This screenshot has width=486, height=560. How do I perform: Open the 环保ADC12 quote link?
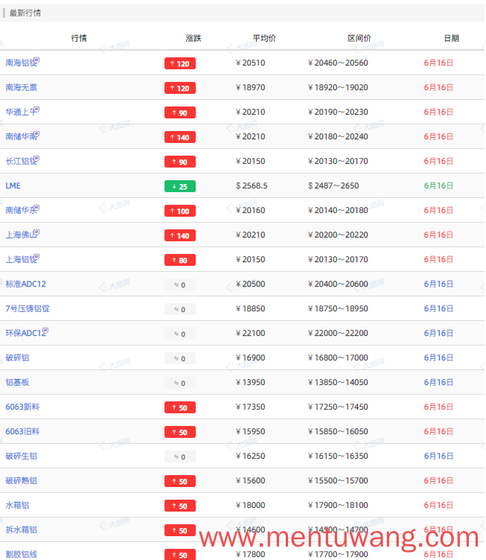[26, 333]
